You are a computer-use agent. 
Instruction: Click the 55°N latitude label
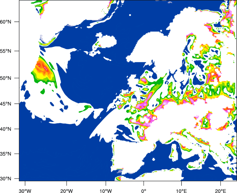click(6, 51)
